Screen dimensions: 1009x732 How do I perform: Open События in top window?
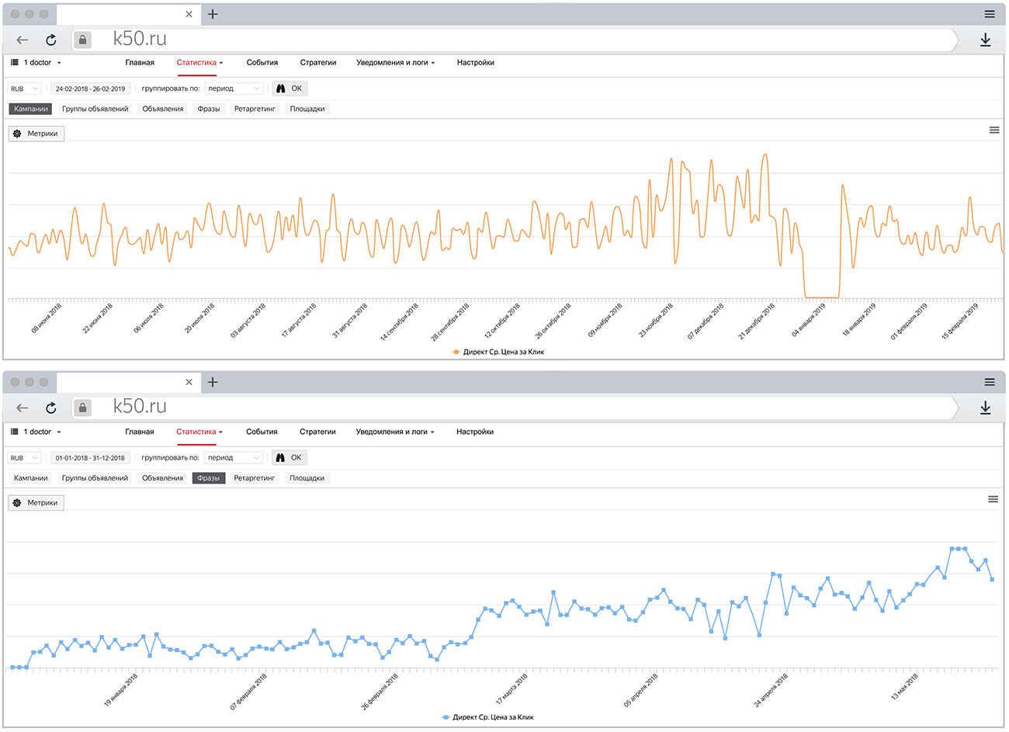[x=262, y=62]
